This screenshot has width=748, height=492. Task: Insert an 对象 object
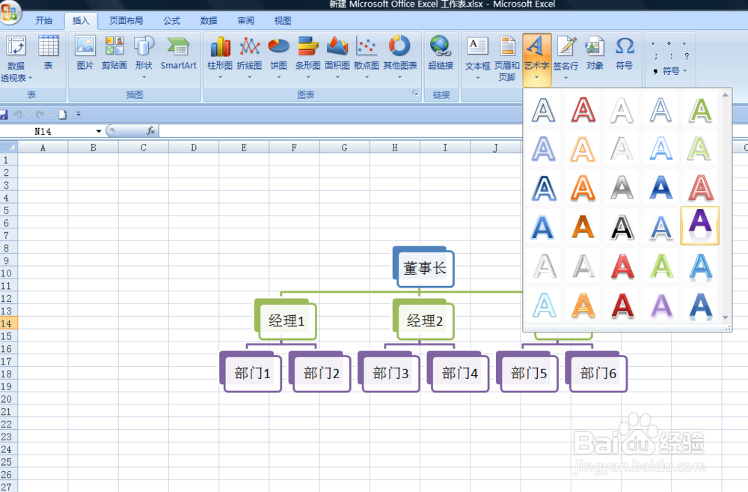(595, 52)
